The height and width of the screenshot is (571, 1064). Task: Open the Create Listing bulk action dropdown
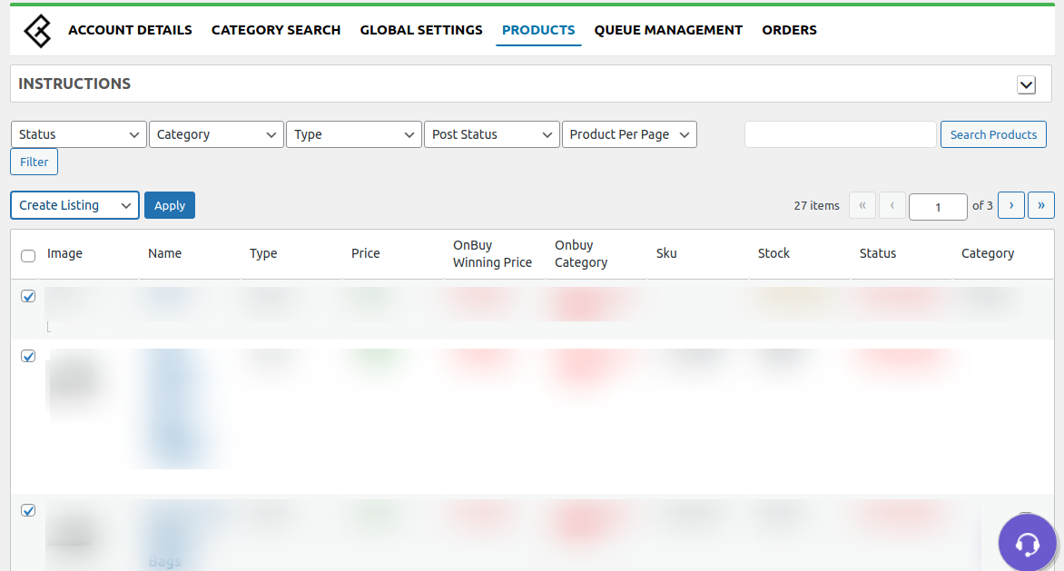pos(74,205)
